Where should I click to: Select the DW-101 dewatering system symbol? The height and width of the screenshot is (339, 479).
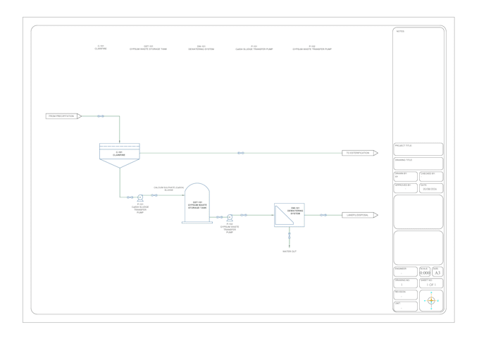290,215
